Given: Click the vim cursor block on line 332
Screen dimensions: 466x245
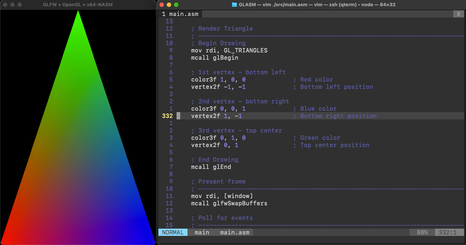Looking at the screenshot, I should [x=178, y=116].
